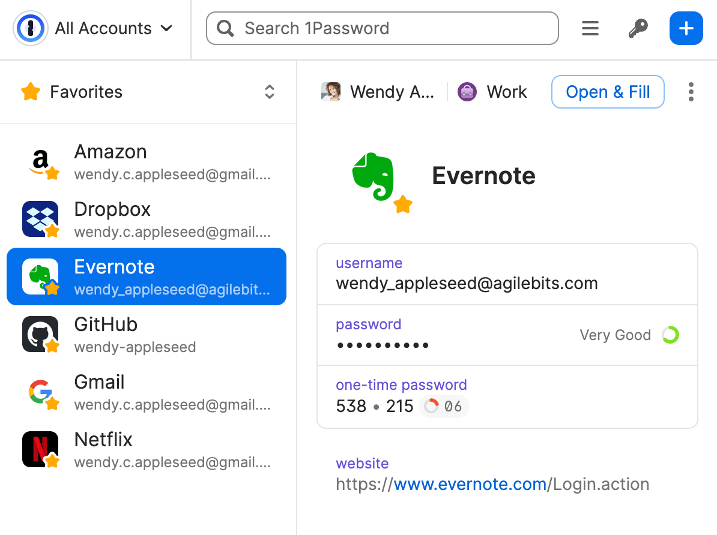Click the Amazon logo icon
The width and height of the screenshot is (717, 535).
(40, 162)
